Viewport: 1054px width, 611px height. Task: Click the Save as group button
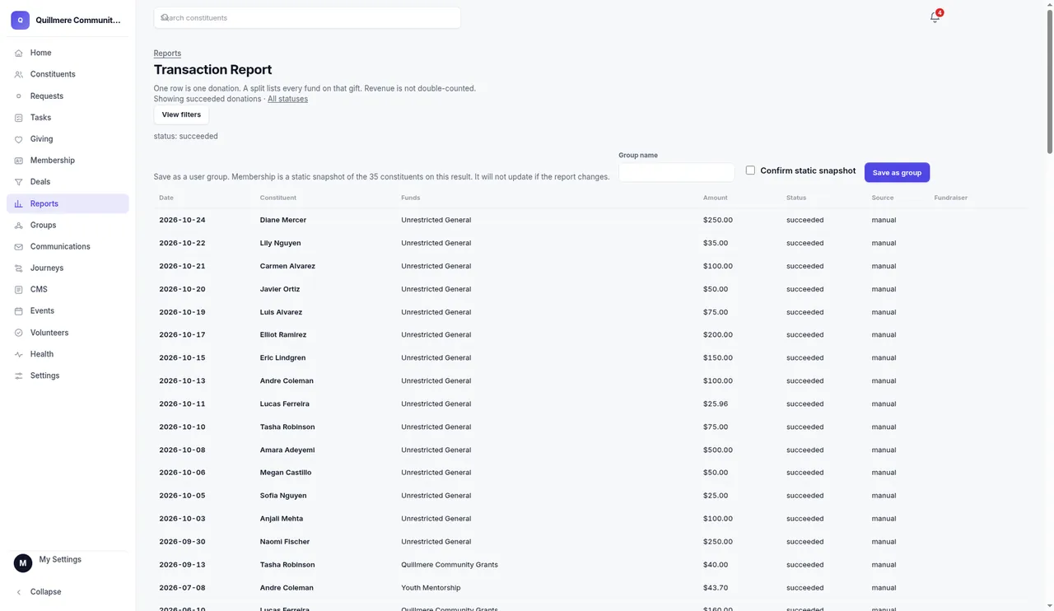click(x=897, y=173)
